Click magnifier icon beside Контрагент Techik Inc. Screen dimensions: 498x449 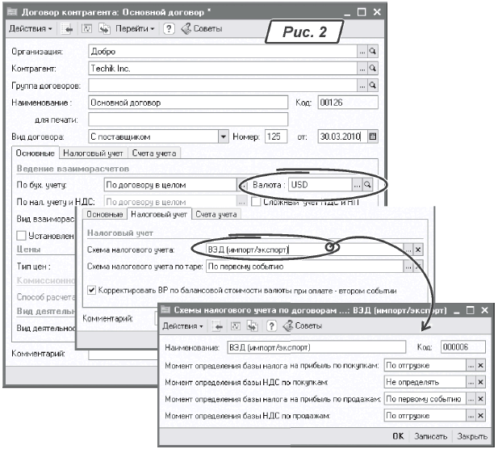coord(373,69)
